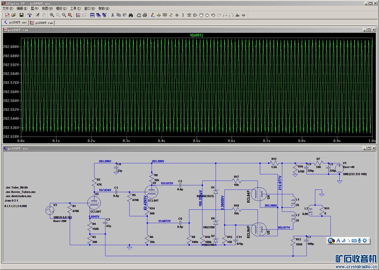The width and height of the screenshot is (379, 270).
Task: Open the 帮助(H) menu
Action: coord(104,8)
